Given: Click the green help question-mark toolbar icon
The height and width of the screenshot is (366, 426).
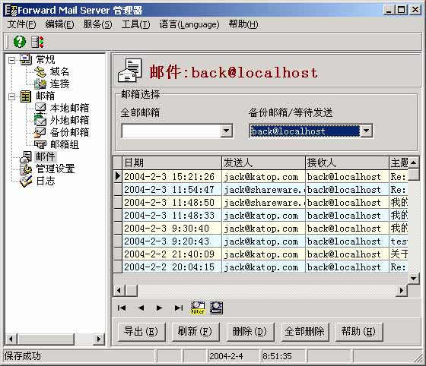Looking at the screenshot, I should pos(20,42).
